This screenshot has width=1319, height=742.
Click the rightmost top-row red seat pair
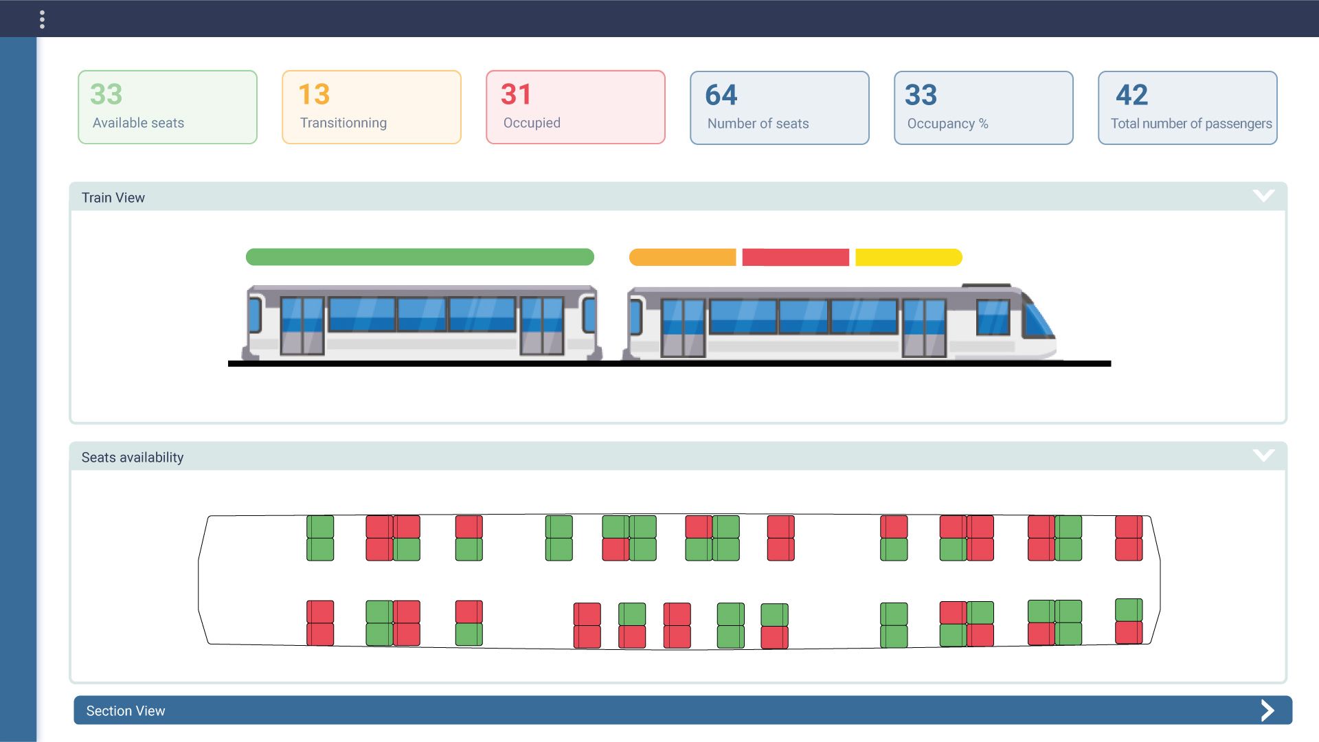point(1129,538)
